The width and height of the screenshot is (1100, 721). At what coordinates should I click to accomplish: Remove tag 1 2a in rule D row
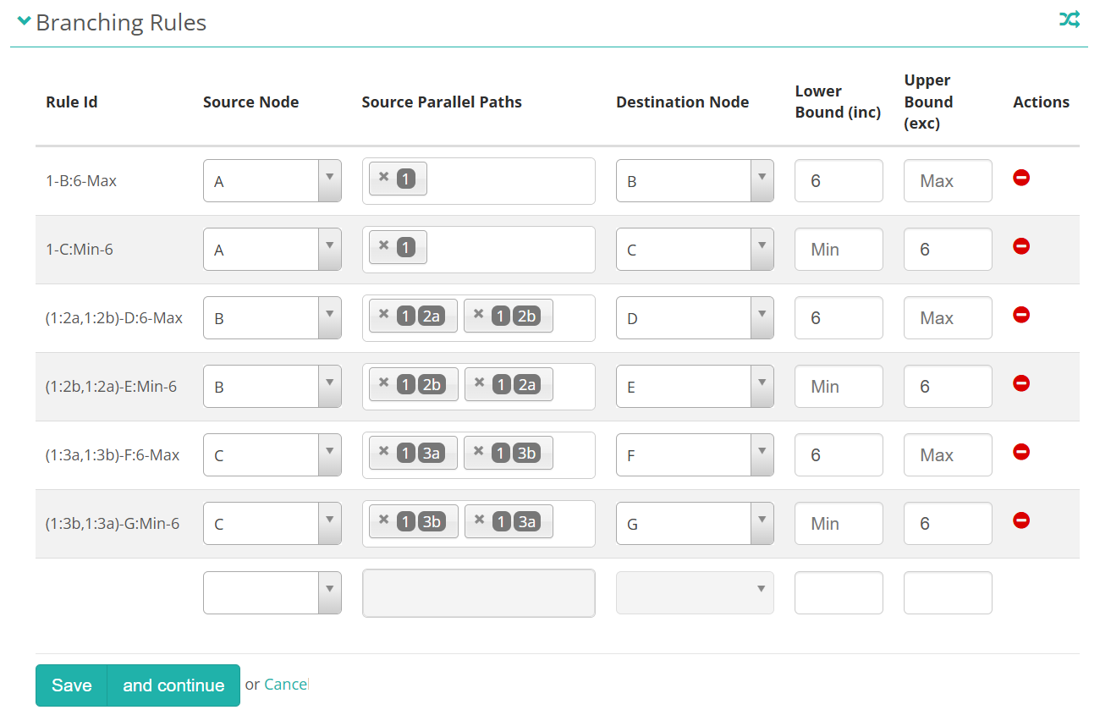(x=383, y=314)
